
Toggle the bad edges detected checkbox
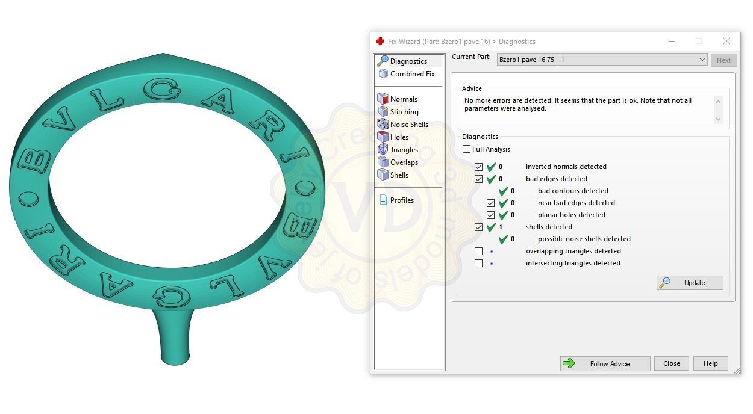tap(479, 179)
